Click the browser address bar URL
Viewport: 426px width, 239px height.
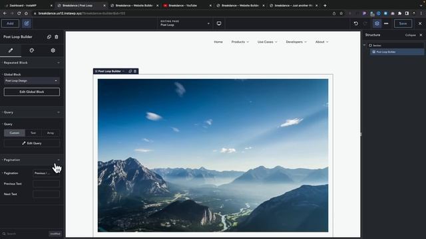[81, 13]
